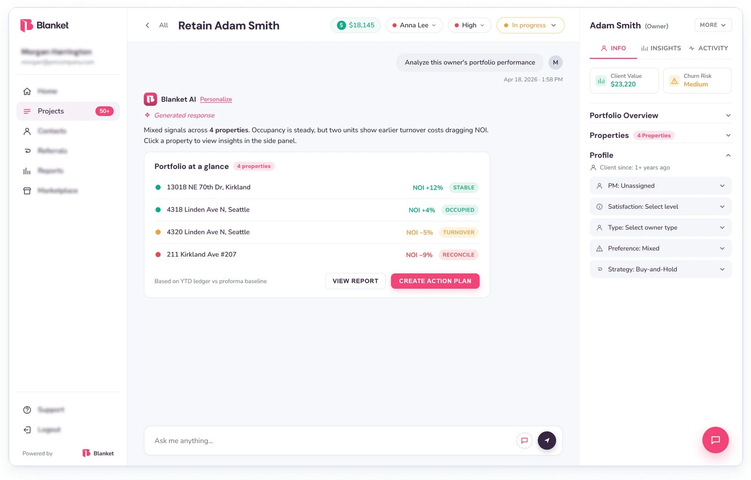Open the In progress status dropdown
The height and width of the screenshot is (480, 751).
(530, 25)
